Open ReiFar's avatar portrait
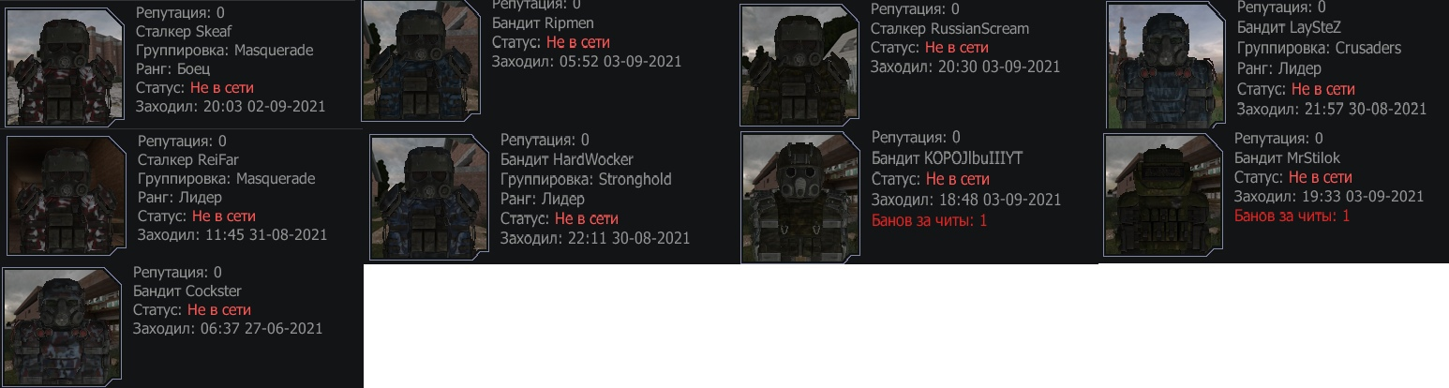This screenshot has width=1449, height=388. click(67, 195)
